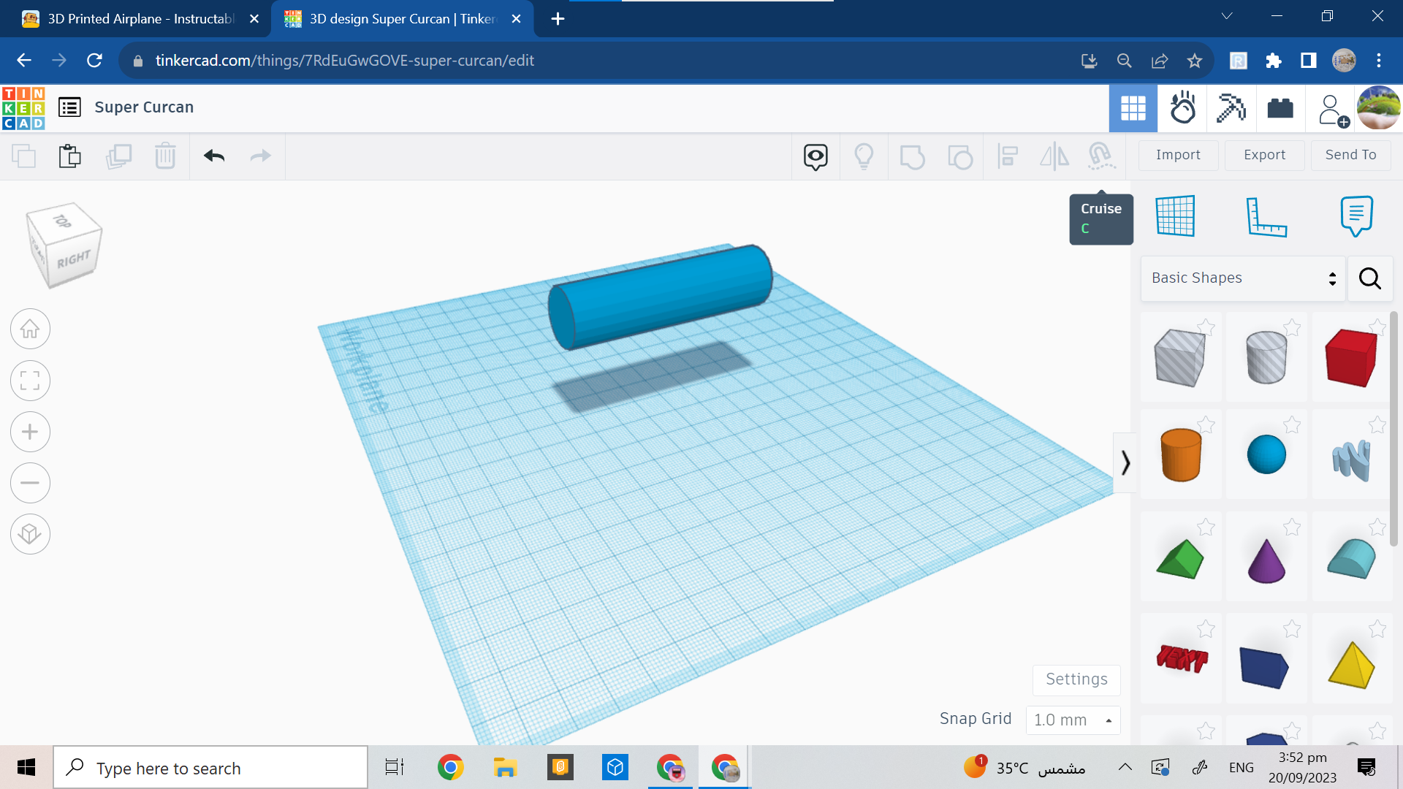This screenshot has width=1403, height=789.
Task: Select the Workplane tool icon
Action: pos(1176,216)
